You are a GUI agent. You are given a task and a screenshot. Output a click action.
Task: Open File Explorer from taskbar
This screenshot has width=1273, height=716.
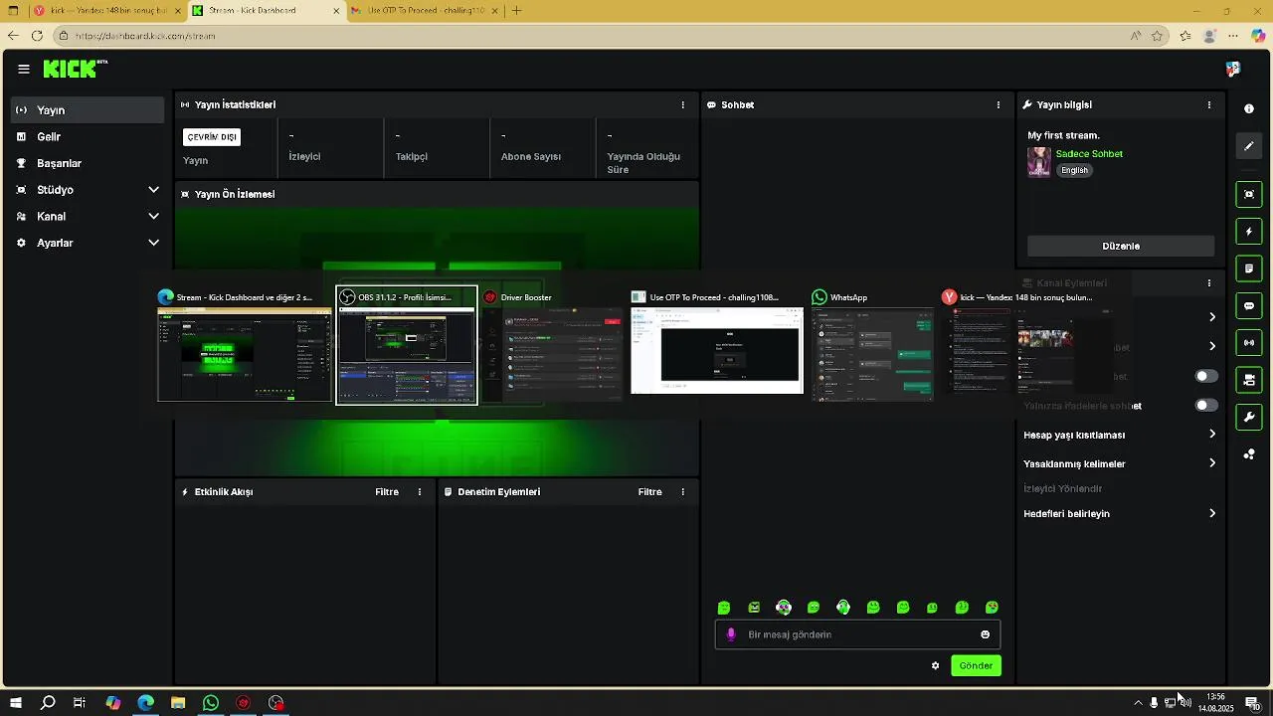(x=178, y=703)
